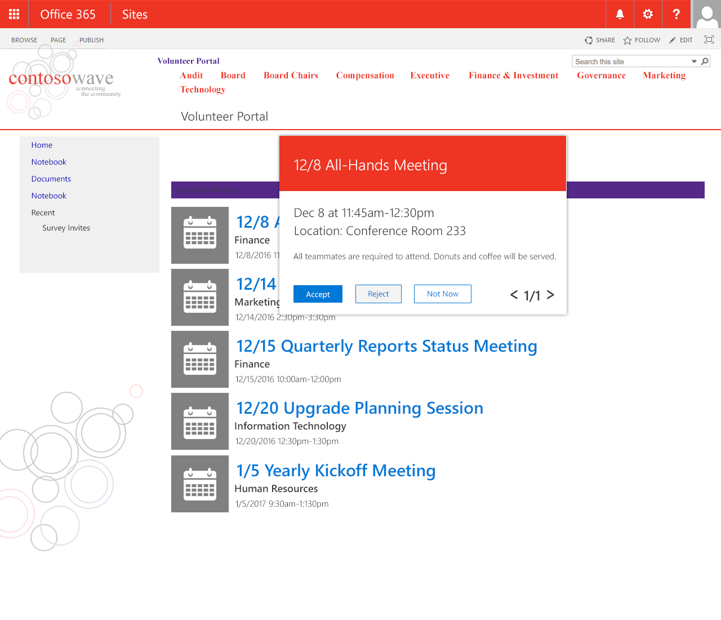Click the search magnifier icon
The height and width of the screenshot is (620, 721).
coord(705,61)
